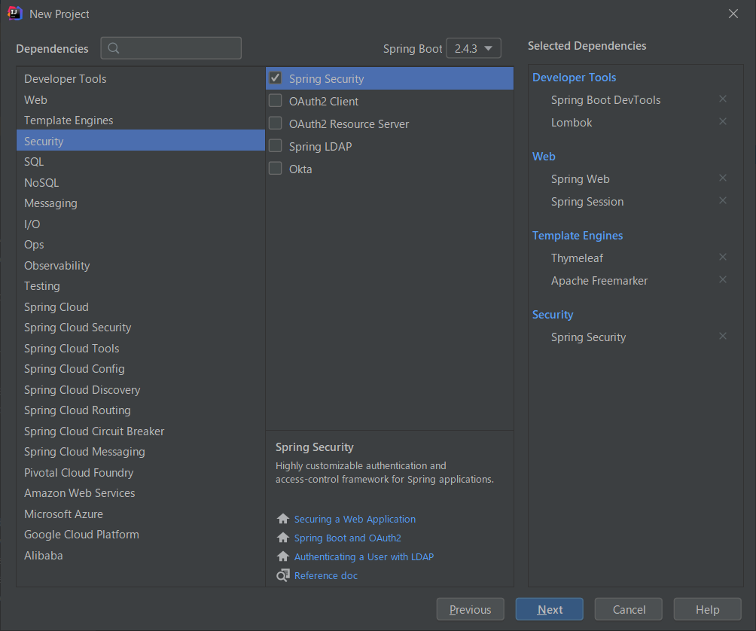756x631 pixels.
Task: Check the Okta dependency
Action: coord(276,169)
